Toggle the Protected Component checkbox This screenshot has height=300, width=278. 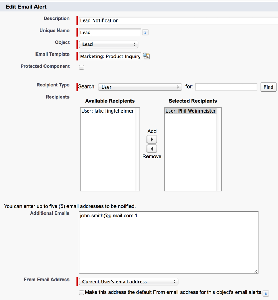81,67
